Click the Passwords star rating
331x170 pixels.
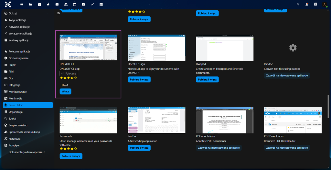(69, 149)
